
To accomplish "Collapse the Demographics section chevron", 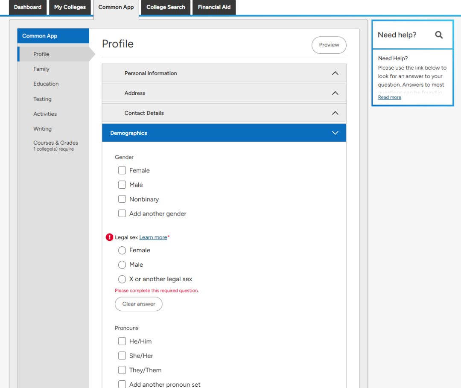I will tap(335, 133).
